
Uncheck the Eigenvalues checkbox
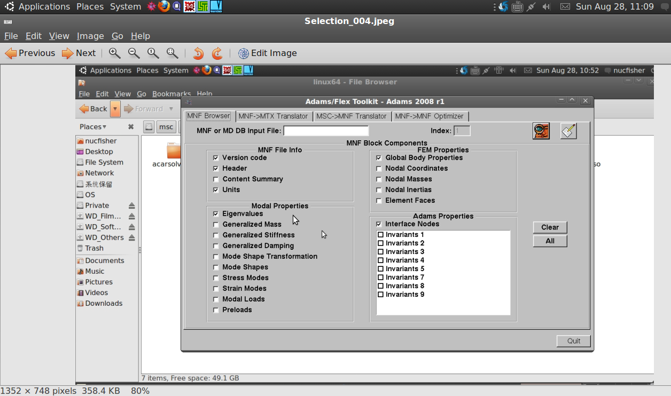pyautogui.click(x=216, y=214)
